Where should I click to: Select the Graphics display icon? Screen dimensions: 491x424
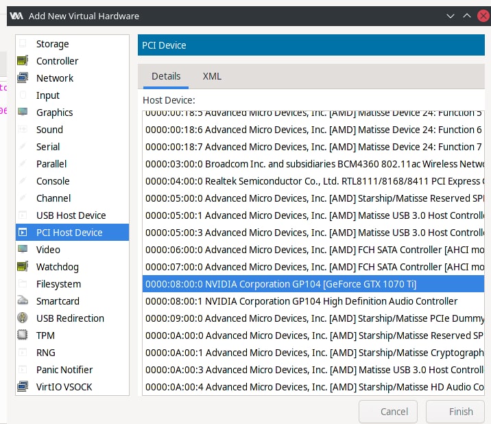tap(23, 113)
